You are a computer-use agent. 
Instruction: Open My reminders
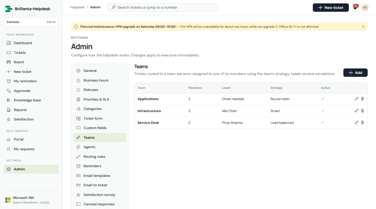click(31, 81)
